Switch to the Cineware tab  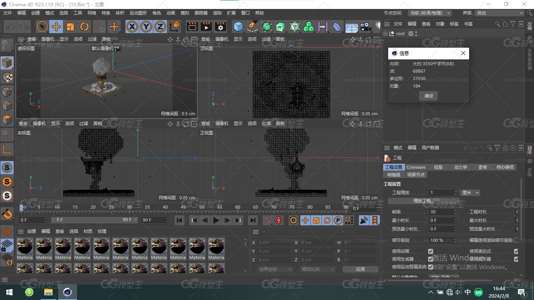pyautogui.click(x=416, y=167)
